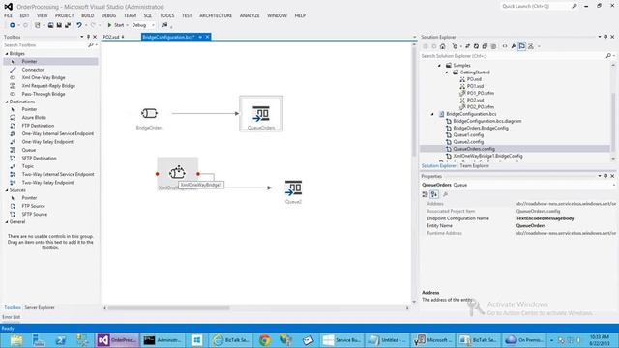This screenshot has width=619, height=348.
Task: Choose One-Way External Service Endpoint
Action: click(58, 133)
